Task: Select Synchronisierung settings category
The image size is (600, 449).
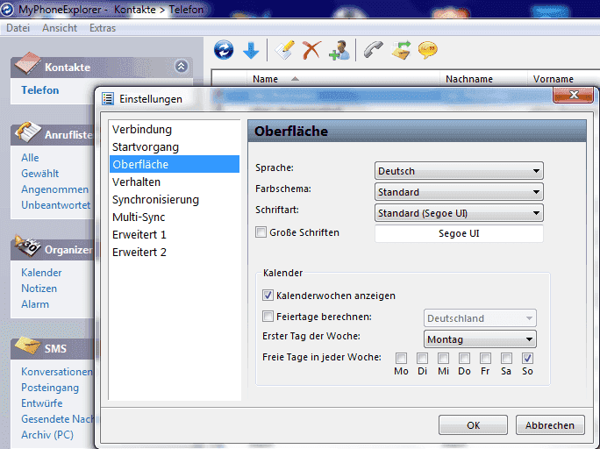Action: (x=175, y=200)
